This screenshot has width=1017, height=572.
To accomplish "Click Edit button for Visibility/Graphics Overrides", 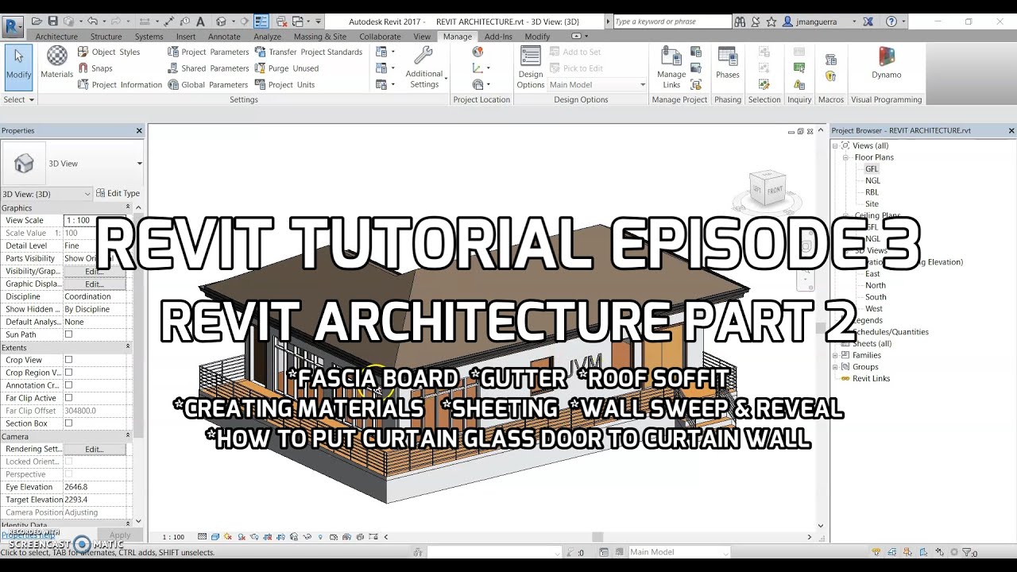I will tap(95, 271).
